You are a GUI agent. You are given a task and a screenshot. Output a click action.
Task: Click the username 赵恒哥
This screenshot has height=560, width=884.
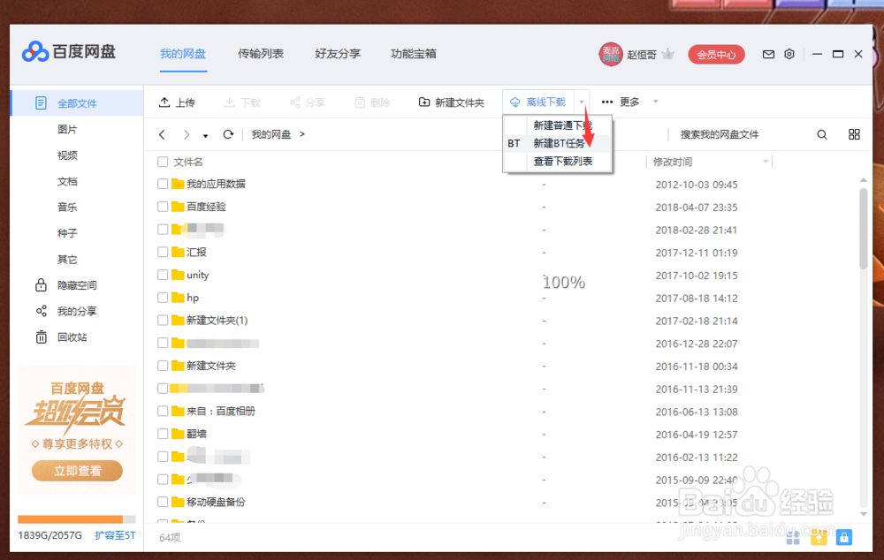click(x=642, y=55)
